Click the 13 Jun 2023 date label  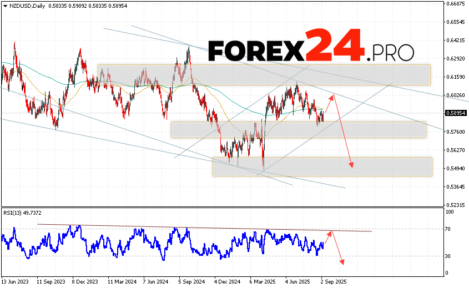[14, 282]
